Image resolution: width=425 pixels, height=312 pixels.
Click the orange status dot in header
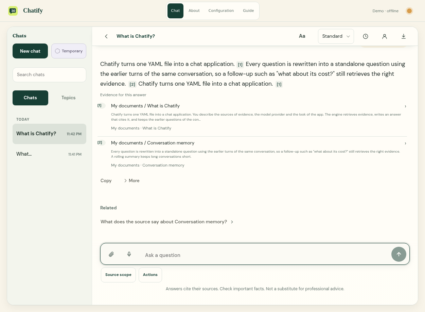409,11
